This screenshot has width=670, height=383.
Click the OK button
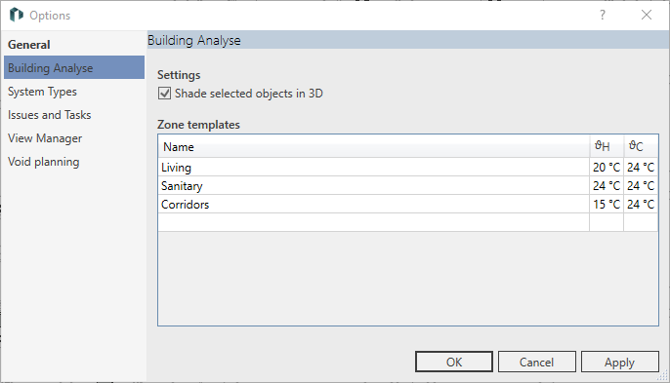(x=454, y=362)
